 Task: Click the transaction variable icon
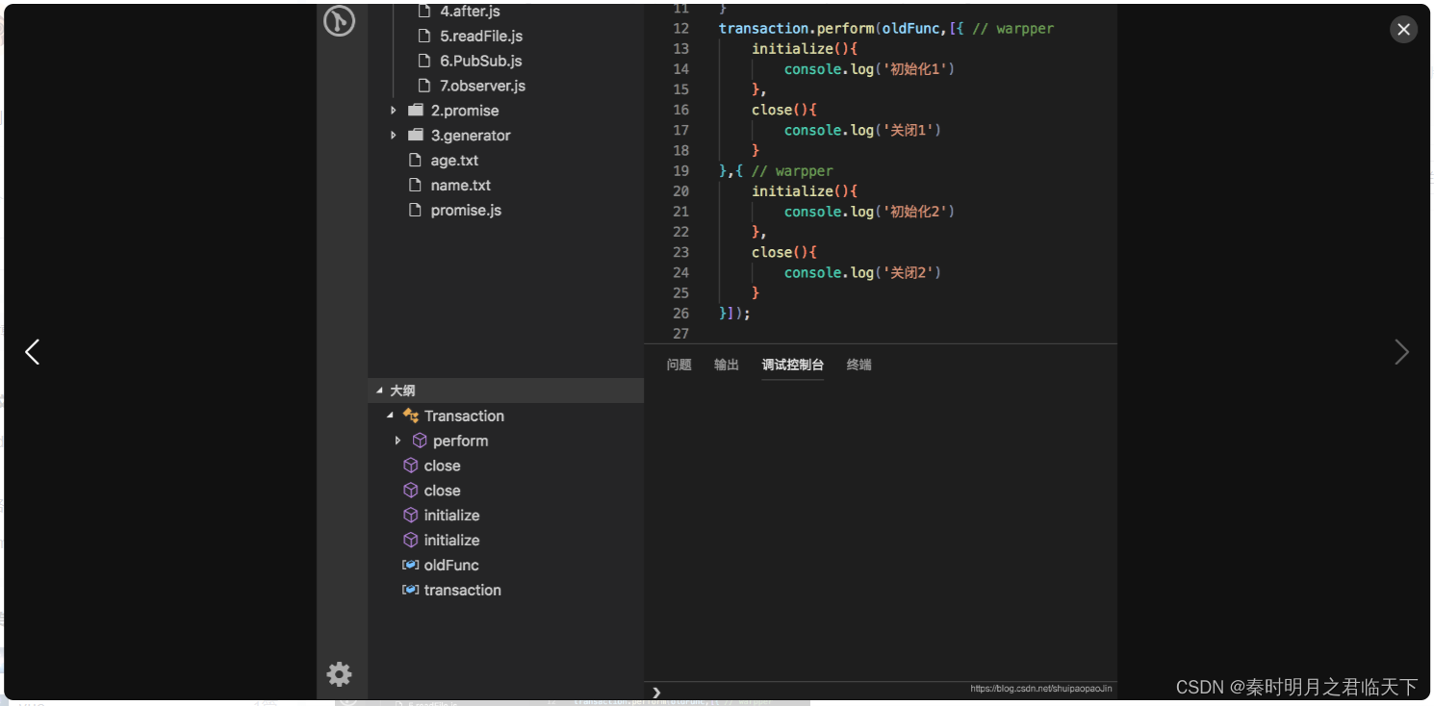[x=410, y=591]
